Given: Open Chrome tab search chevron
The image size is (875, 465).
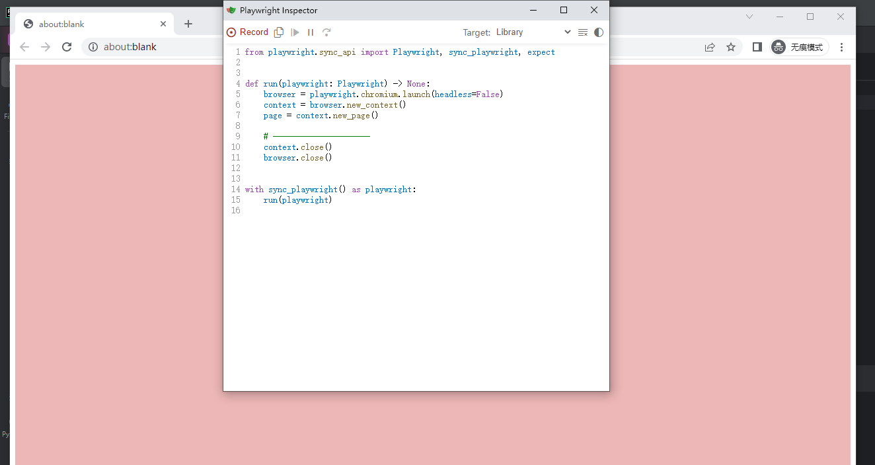Looking at the screenshot, I should coord(749,17).
